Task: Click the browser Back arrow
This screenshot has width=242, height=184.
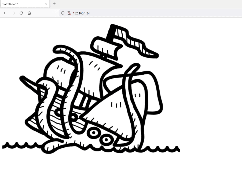Action: click(5, 13)
